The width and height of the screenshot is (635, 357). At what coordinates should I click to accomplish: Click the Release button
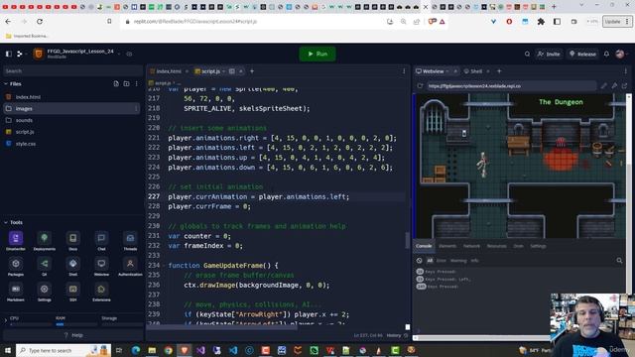pos(582,54)
